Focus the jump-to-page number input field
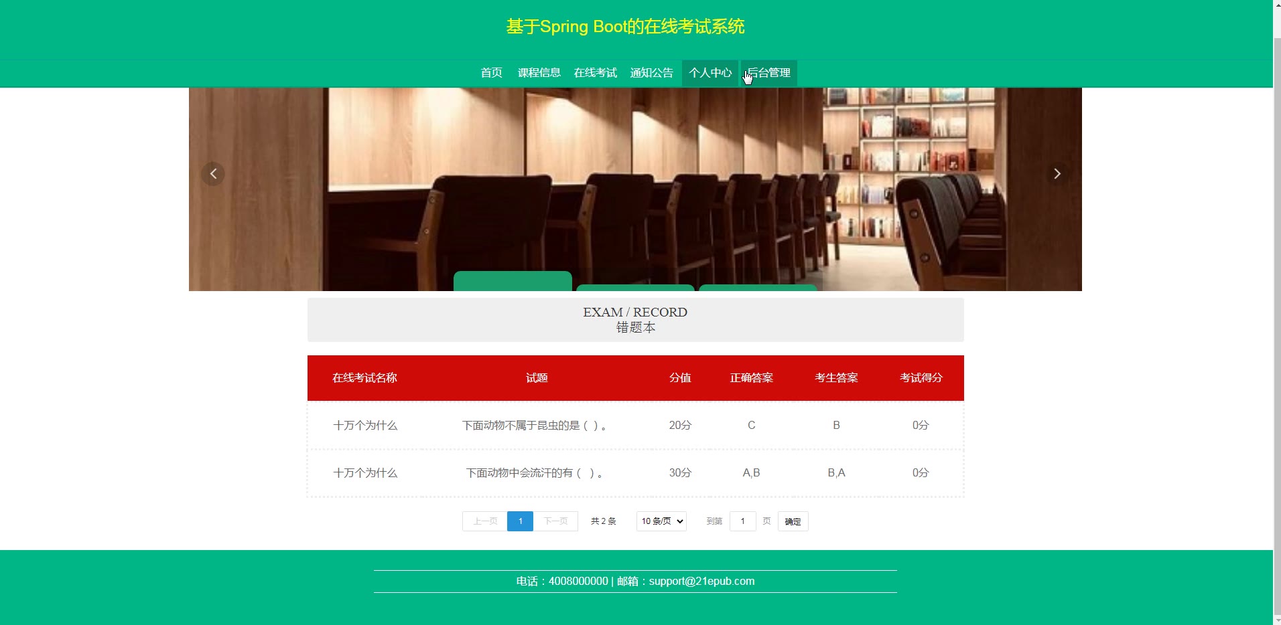 742,521
